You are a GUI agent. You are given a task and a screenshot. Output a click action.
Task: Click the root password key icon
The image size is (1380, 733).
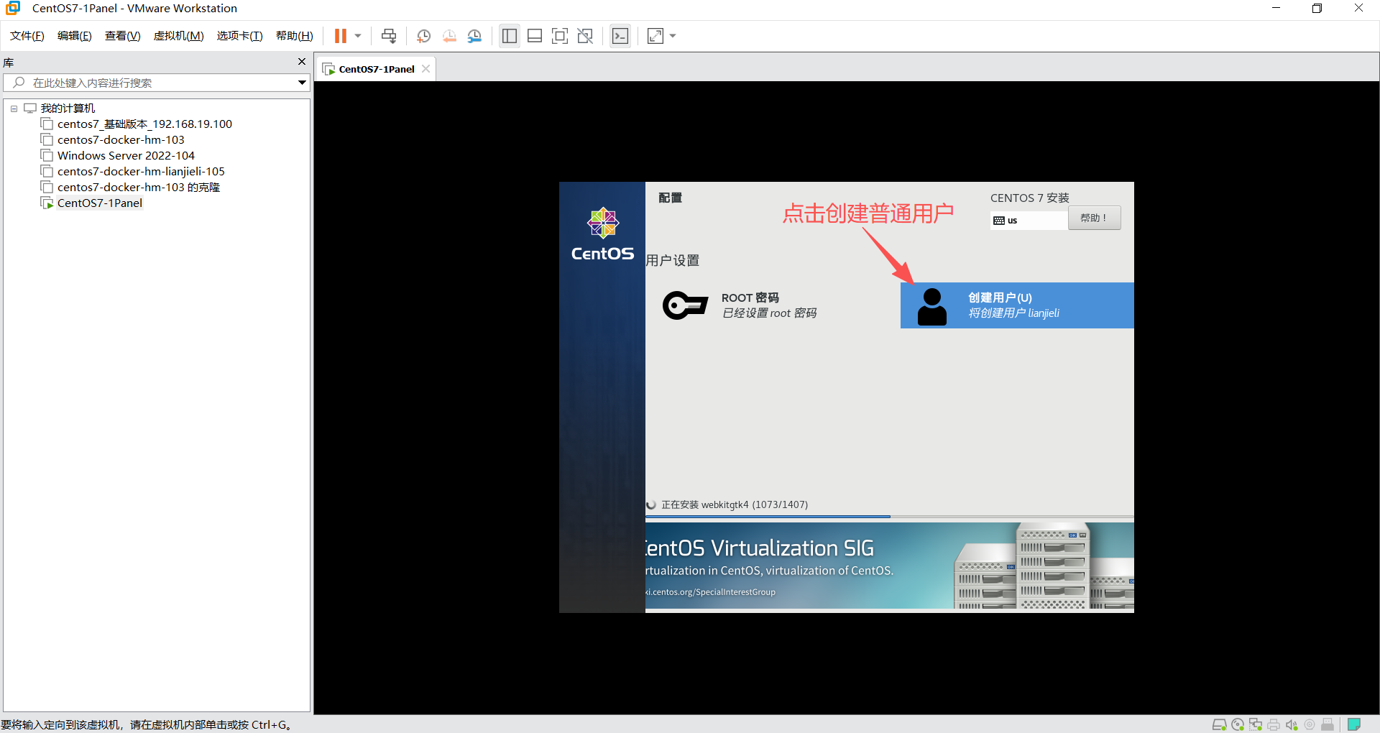click(685, 305)
